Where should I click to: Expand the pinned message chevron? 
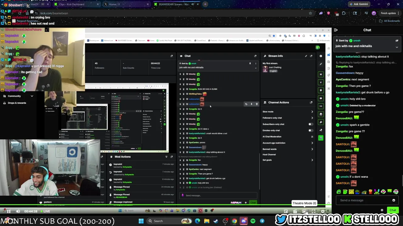point(397,47)
